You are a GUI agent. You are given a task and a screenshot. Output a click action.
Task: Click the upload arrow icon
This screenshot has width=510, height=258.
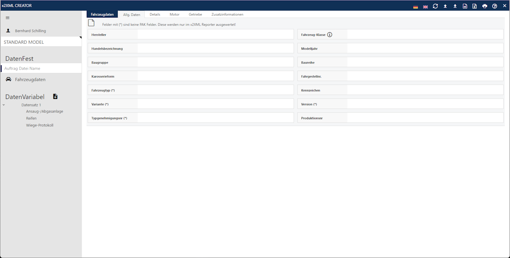[x=445, y=6]
